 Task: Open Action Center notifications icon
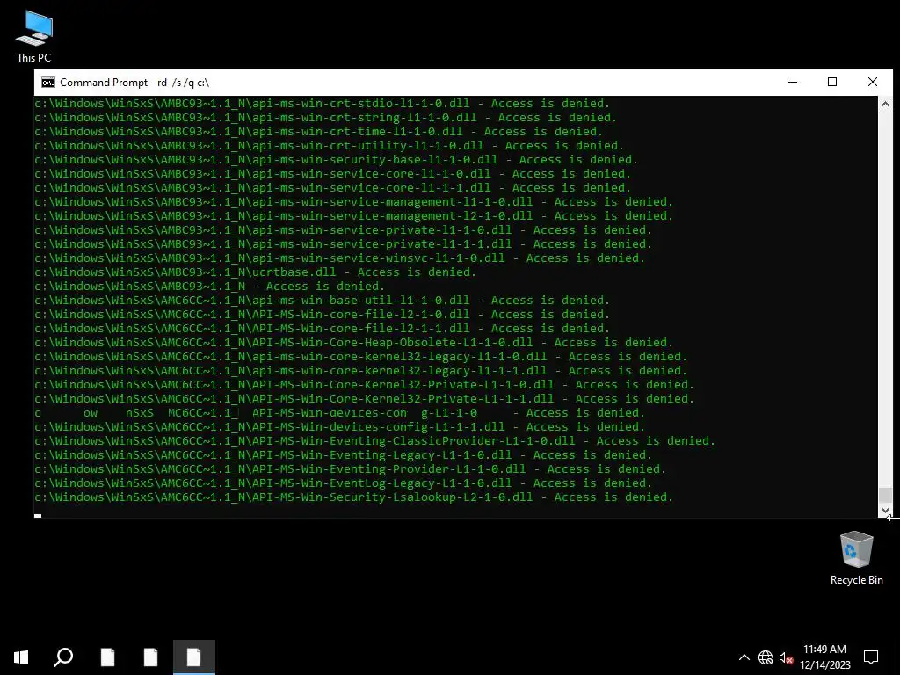pos(871,657)
